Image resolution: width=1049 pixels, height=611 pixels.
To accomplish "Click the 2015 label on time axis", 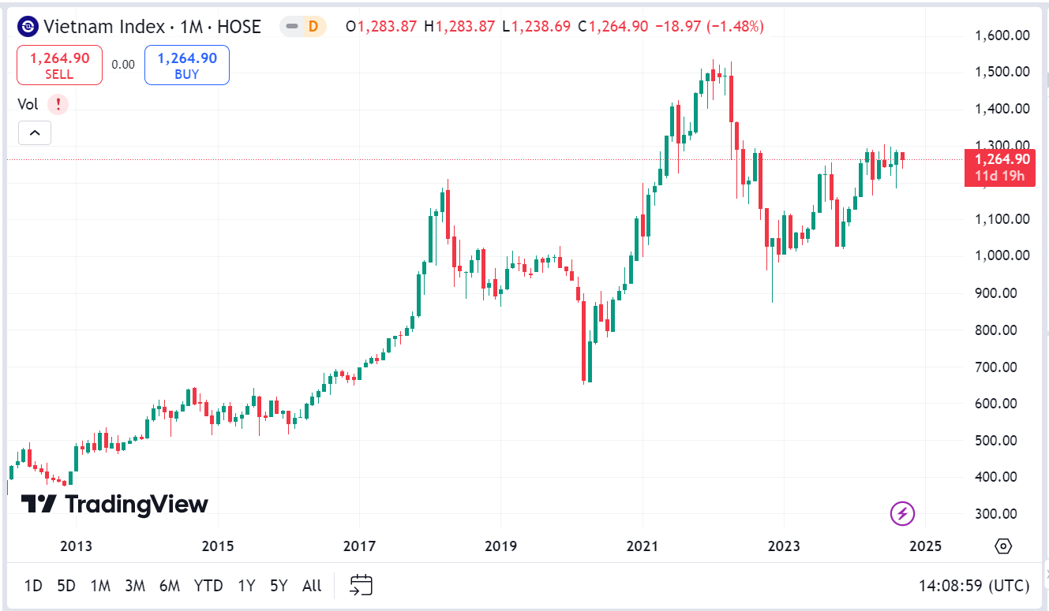I will [218, 546].
